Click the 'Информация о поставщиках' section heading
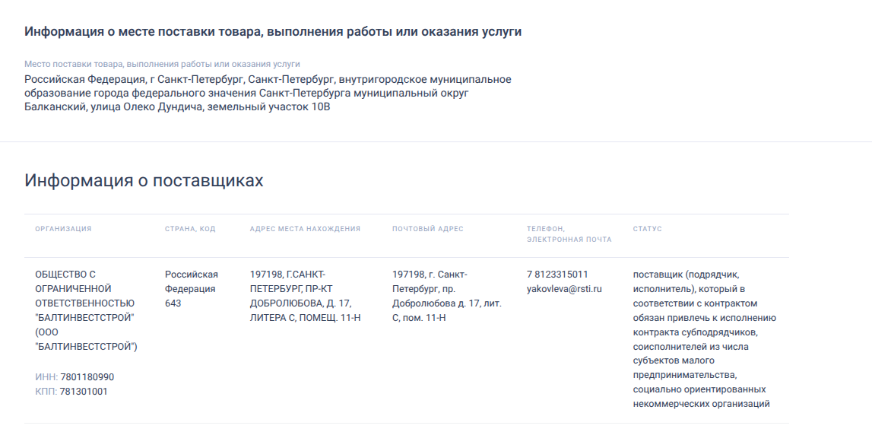 click(144, 180)
